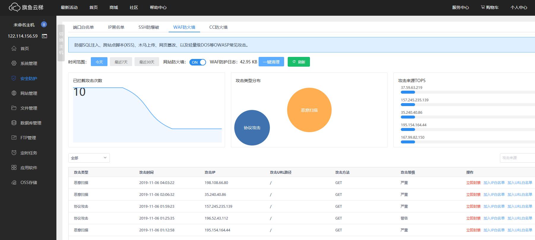Click the 一键清理 button

click(x=271, y=62)
